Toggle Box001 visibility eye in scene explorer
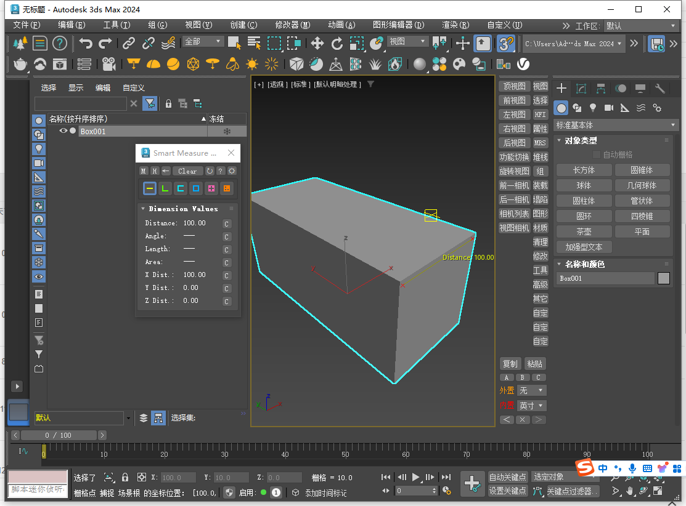The width and height of the screenshot is (686, 506). [x=63, y=131]
